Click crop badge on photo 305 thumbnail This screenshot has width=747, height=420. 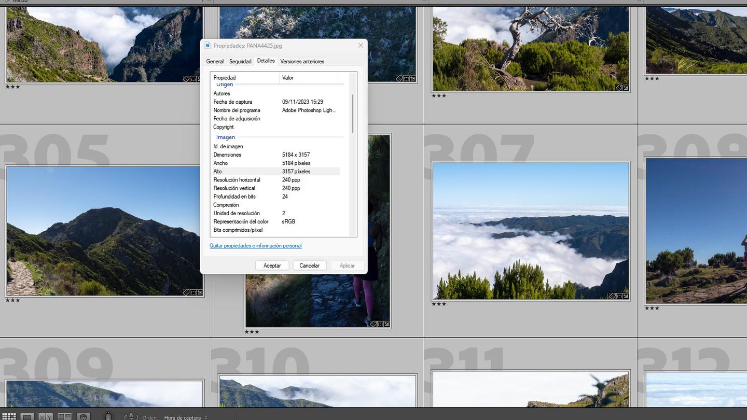pos(193,293)
